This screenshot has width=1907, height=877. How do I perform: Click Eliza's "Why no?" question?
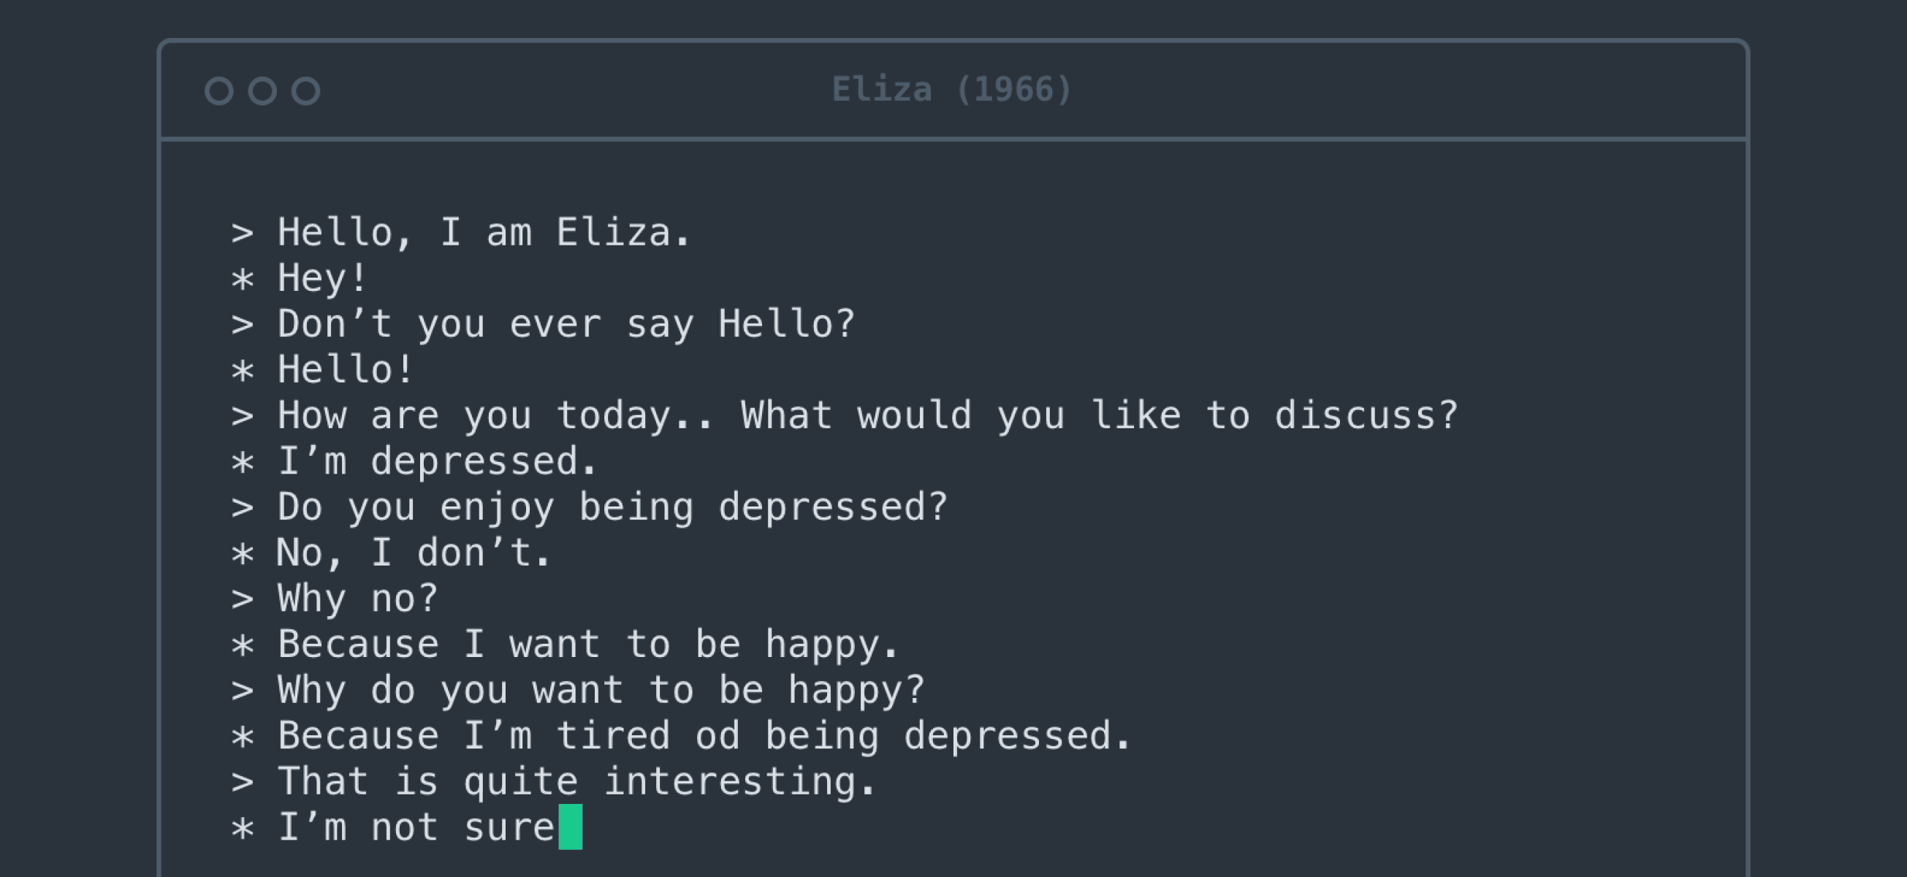coord(357,599)
